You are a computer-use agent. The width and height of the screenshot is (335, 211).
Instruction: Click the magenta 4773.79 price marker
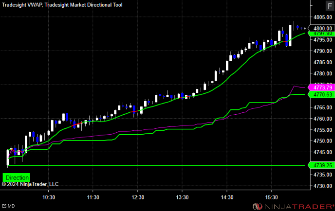[321, 88]
